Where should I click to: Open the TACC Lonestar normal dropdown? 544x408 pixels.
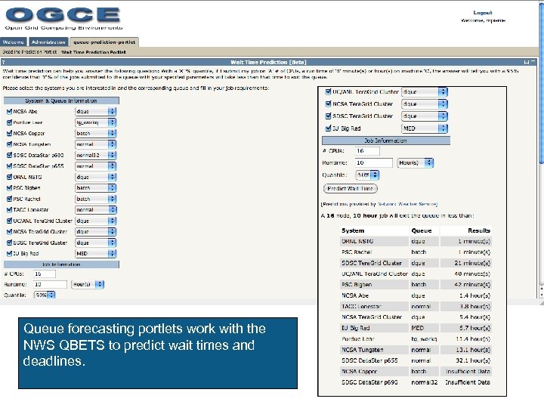(96, 209)
